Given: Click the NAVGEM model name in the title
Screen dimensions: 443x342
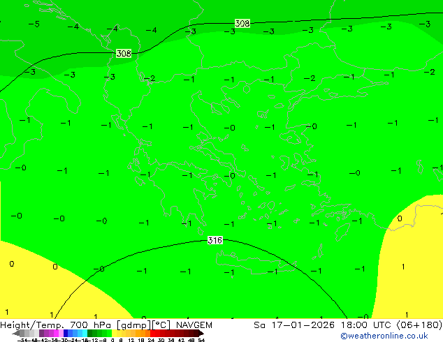Looking at the screenshot, I should pyautogui.click(x=194, y=325).
